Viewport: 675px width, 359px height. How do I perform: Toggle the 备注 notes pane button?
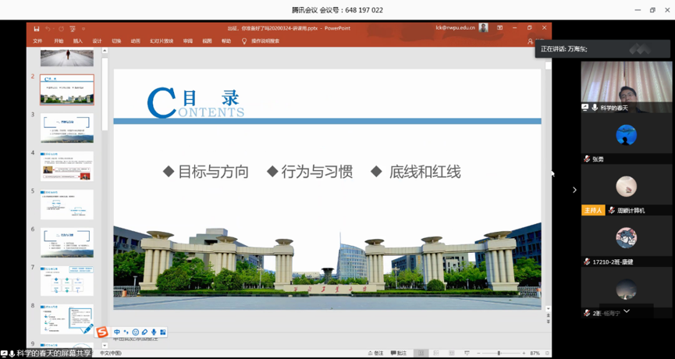click(x=376, y=354)
